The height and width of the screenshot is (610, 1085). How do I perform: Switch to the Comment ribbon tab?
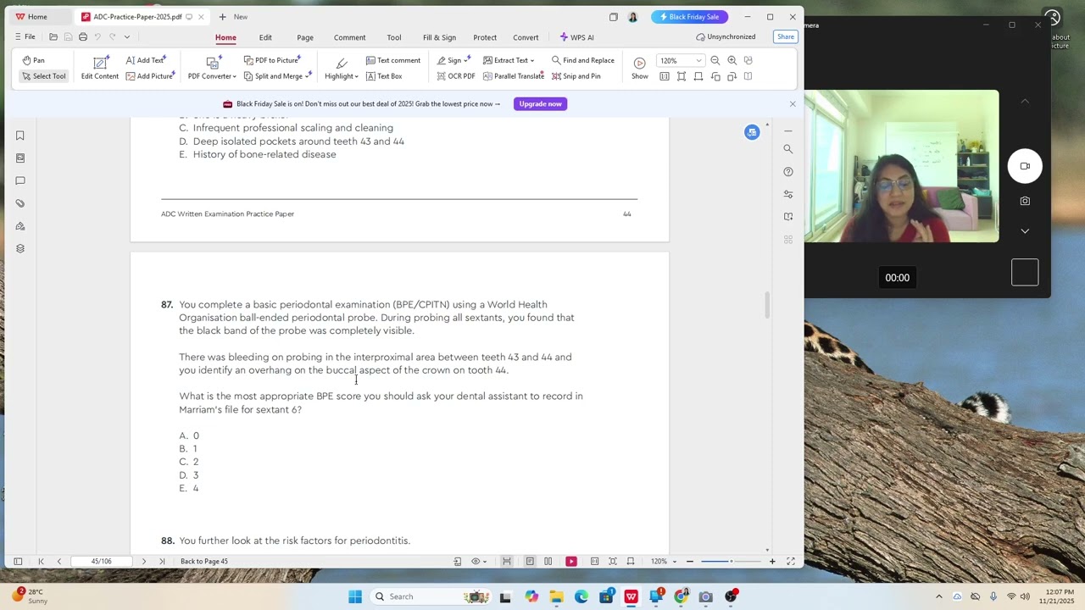349,37
